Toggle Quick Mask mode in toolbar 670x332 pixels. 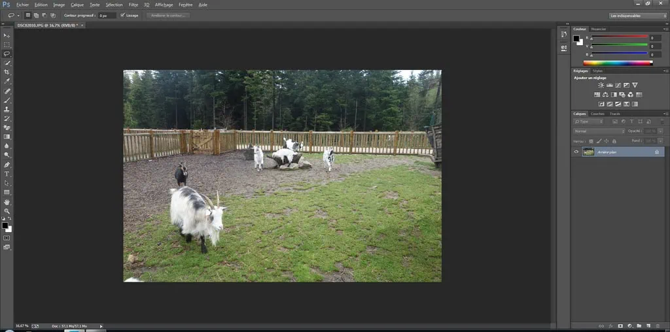[x=7, y=238]
